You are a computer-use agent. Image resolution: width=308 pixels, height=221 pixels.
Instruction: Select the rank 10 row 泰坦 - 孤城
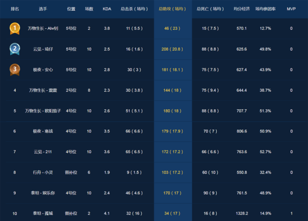[154, 213]
